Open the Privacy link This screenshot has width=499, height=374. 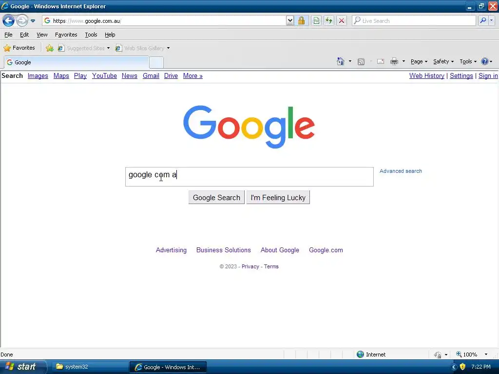pos(250,266)
